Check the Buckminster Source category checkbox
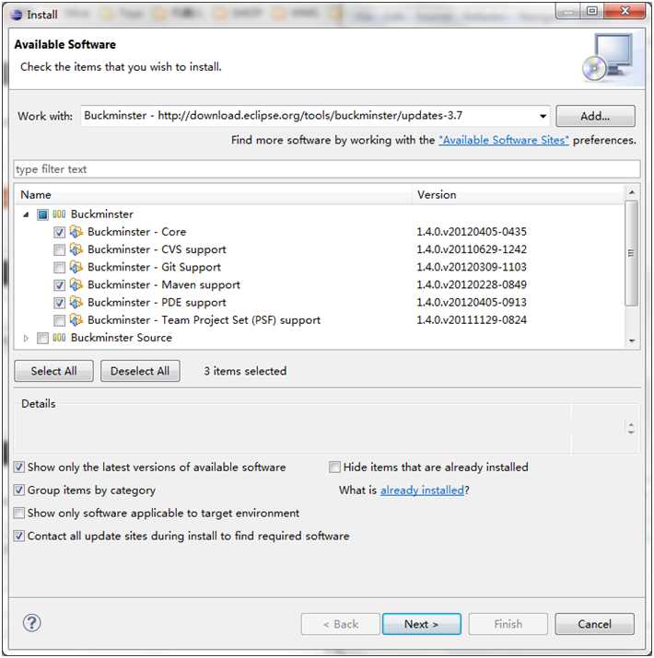This screenshot has width=654, height=658. pyautogui.click(x=43, y=339)
